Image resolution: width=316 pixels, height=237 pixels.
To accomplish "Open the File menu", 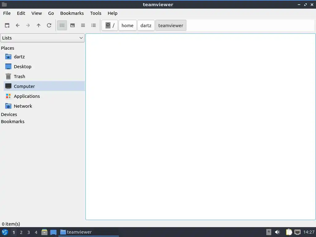I will [x=7, y=13].
